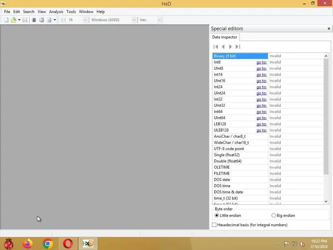
Task: Click Data inspector scrollbar up arrow
Action: [326, 56]
